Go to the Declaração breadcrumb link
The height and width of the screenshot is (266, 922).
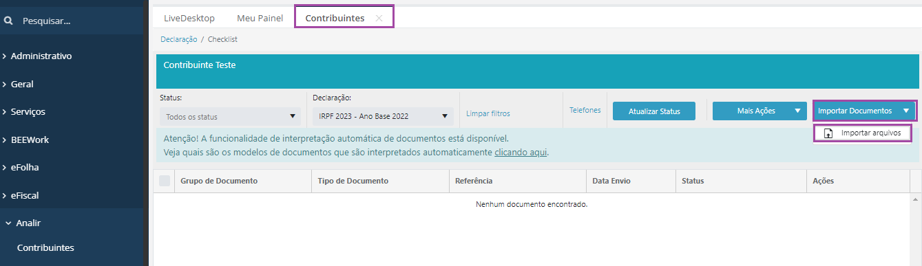point(178,40)
